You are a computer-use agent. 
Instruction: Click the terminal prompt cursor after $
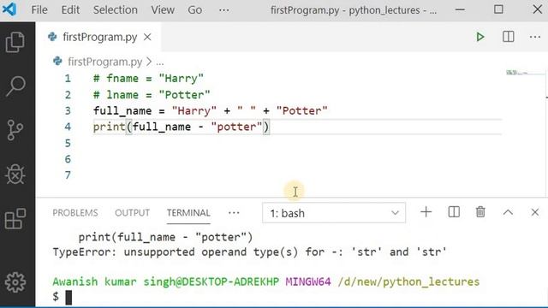[x=68, y=297]
